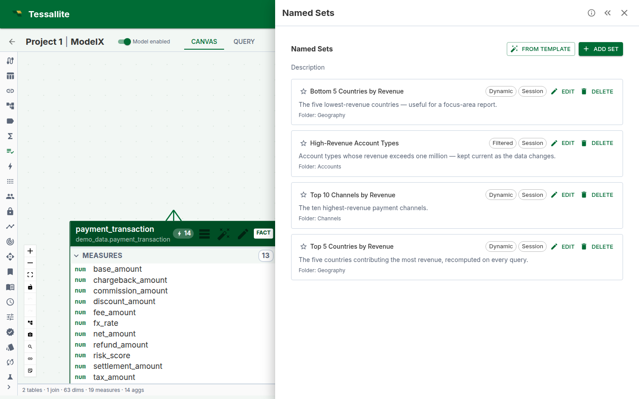Open the list menu icon on payment_transaction header
Viewport: 639px width, 399px height.
[x=205, y=234]
